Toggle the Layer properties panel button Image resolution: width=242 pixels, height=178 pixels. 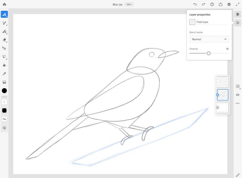[238, 23]
